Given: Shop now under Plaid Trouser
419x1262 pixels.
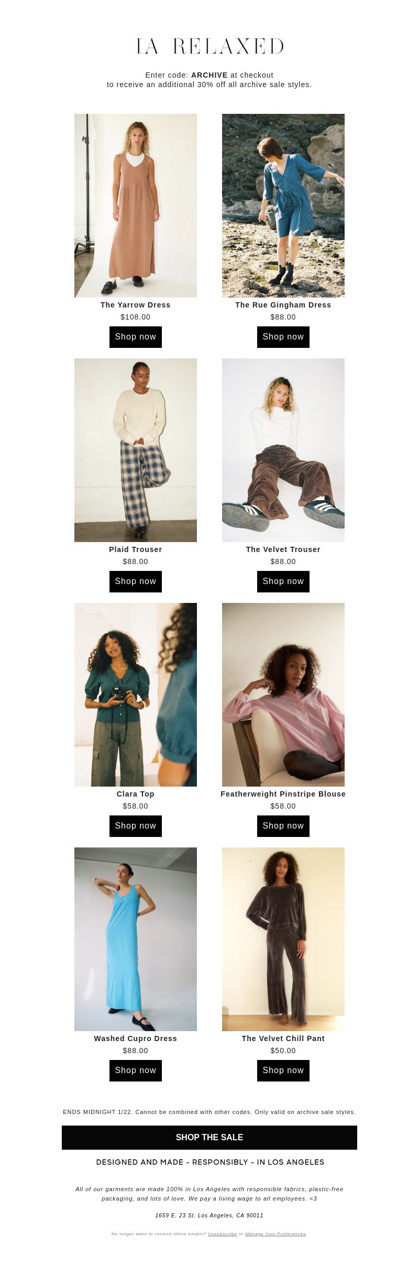Looking at the screenshot, I should pyautogui.click(x=136, y=581).
